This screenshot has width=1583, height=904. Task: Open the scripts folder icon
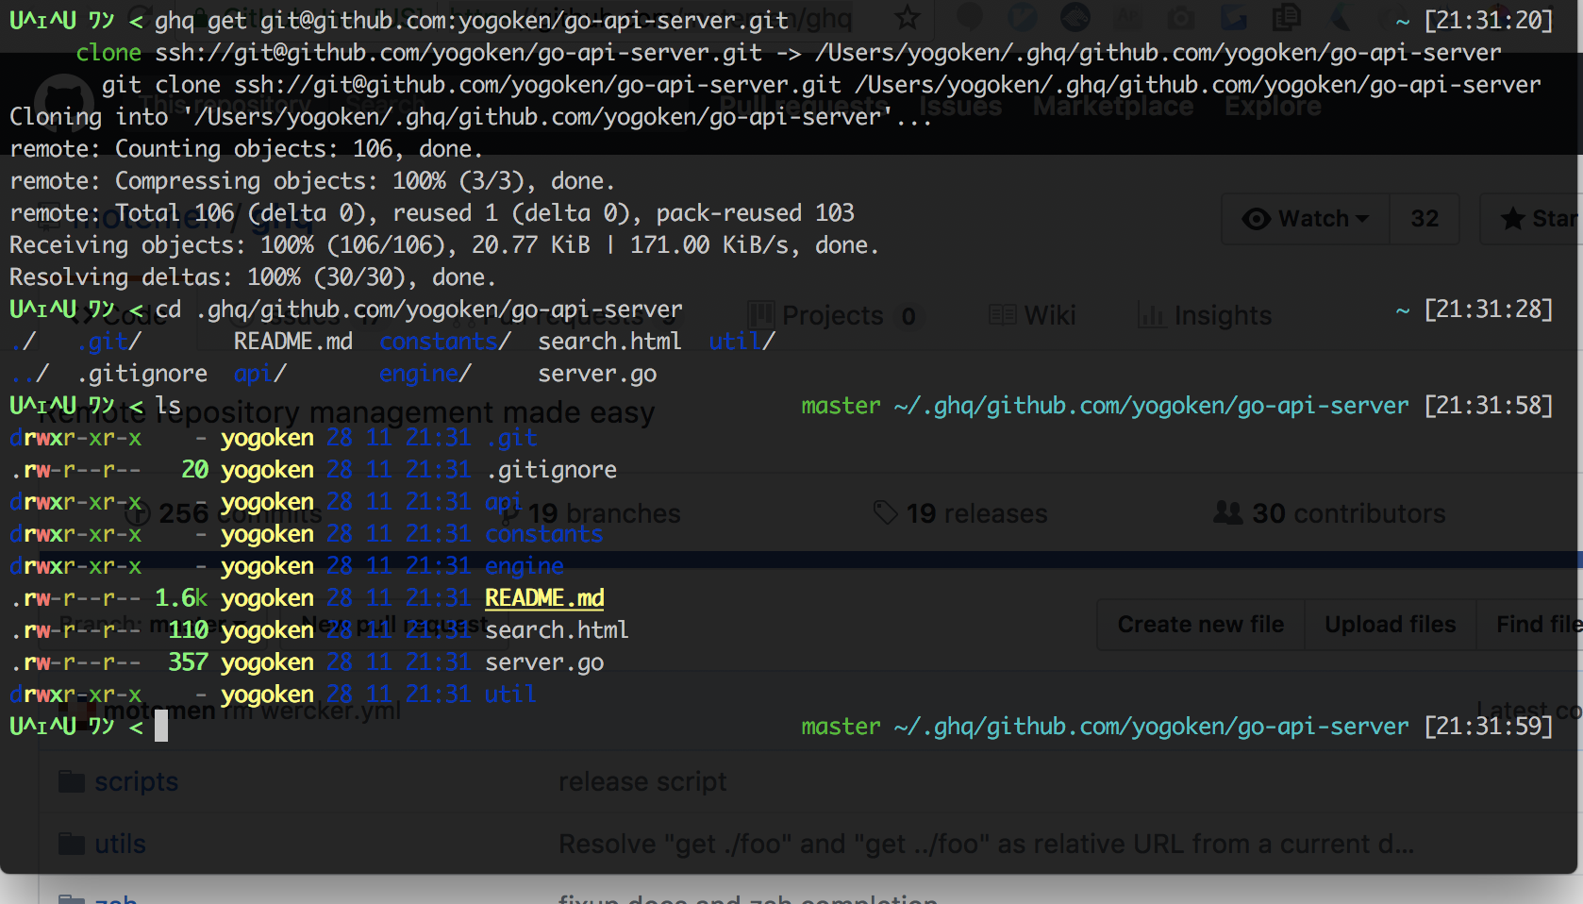tap(71, 780)
